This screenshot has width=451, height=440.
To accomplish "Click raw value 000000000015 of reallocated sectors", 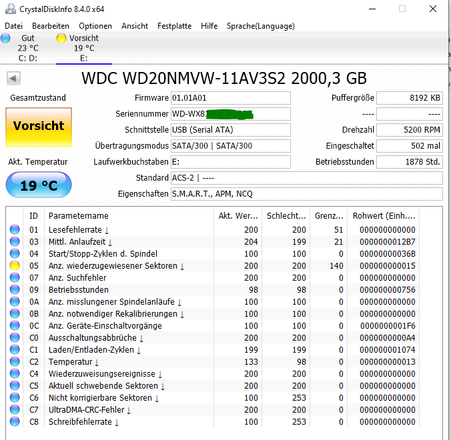I will click(x=387, y=265).
